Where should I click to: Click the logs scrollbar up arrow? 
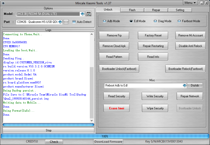pos(92,34)
